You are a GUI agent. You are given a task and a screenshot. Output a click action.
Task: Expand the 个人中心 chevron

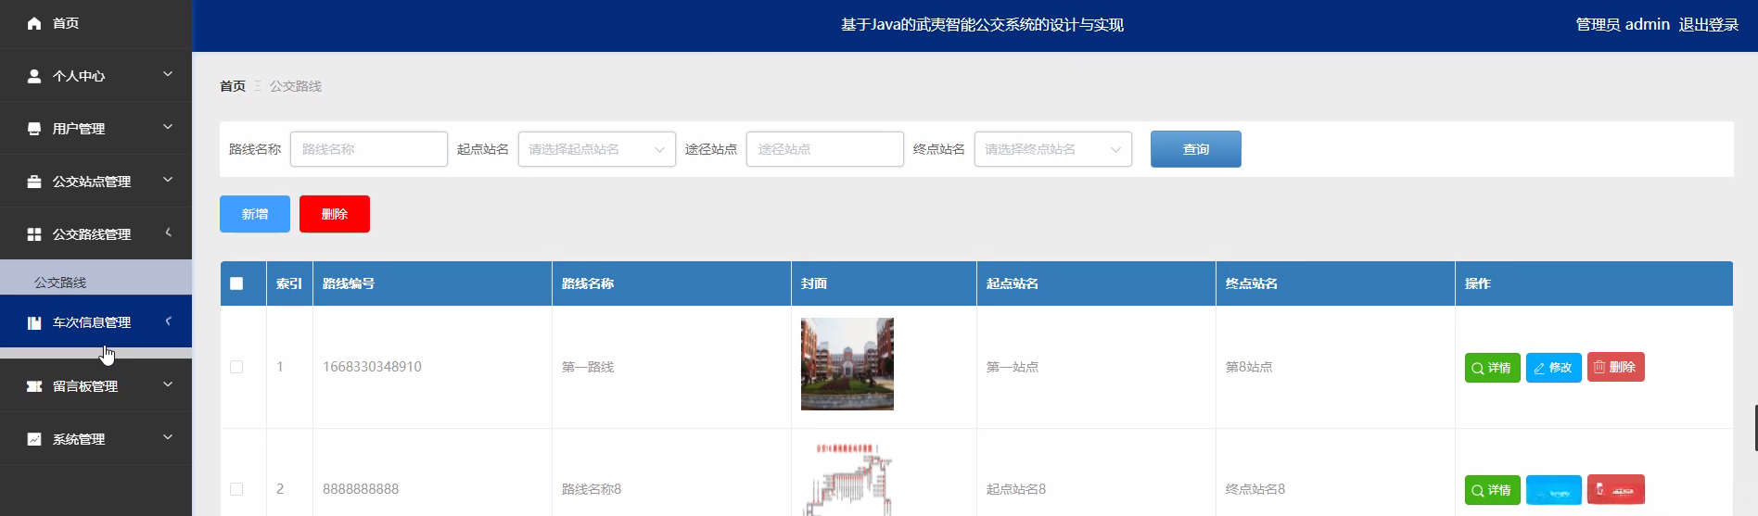(x=168, y=74)
